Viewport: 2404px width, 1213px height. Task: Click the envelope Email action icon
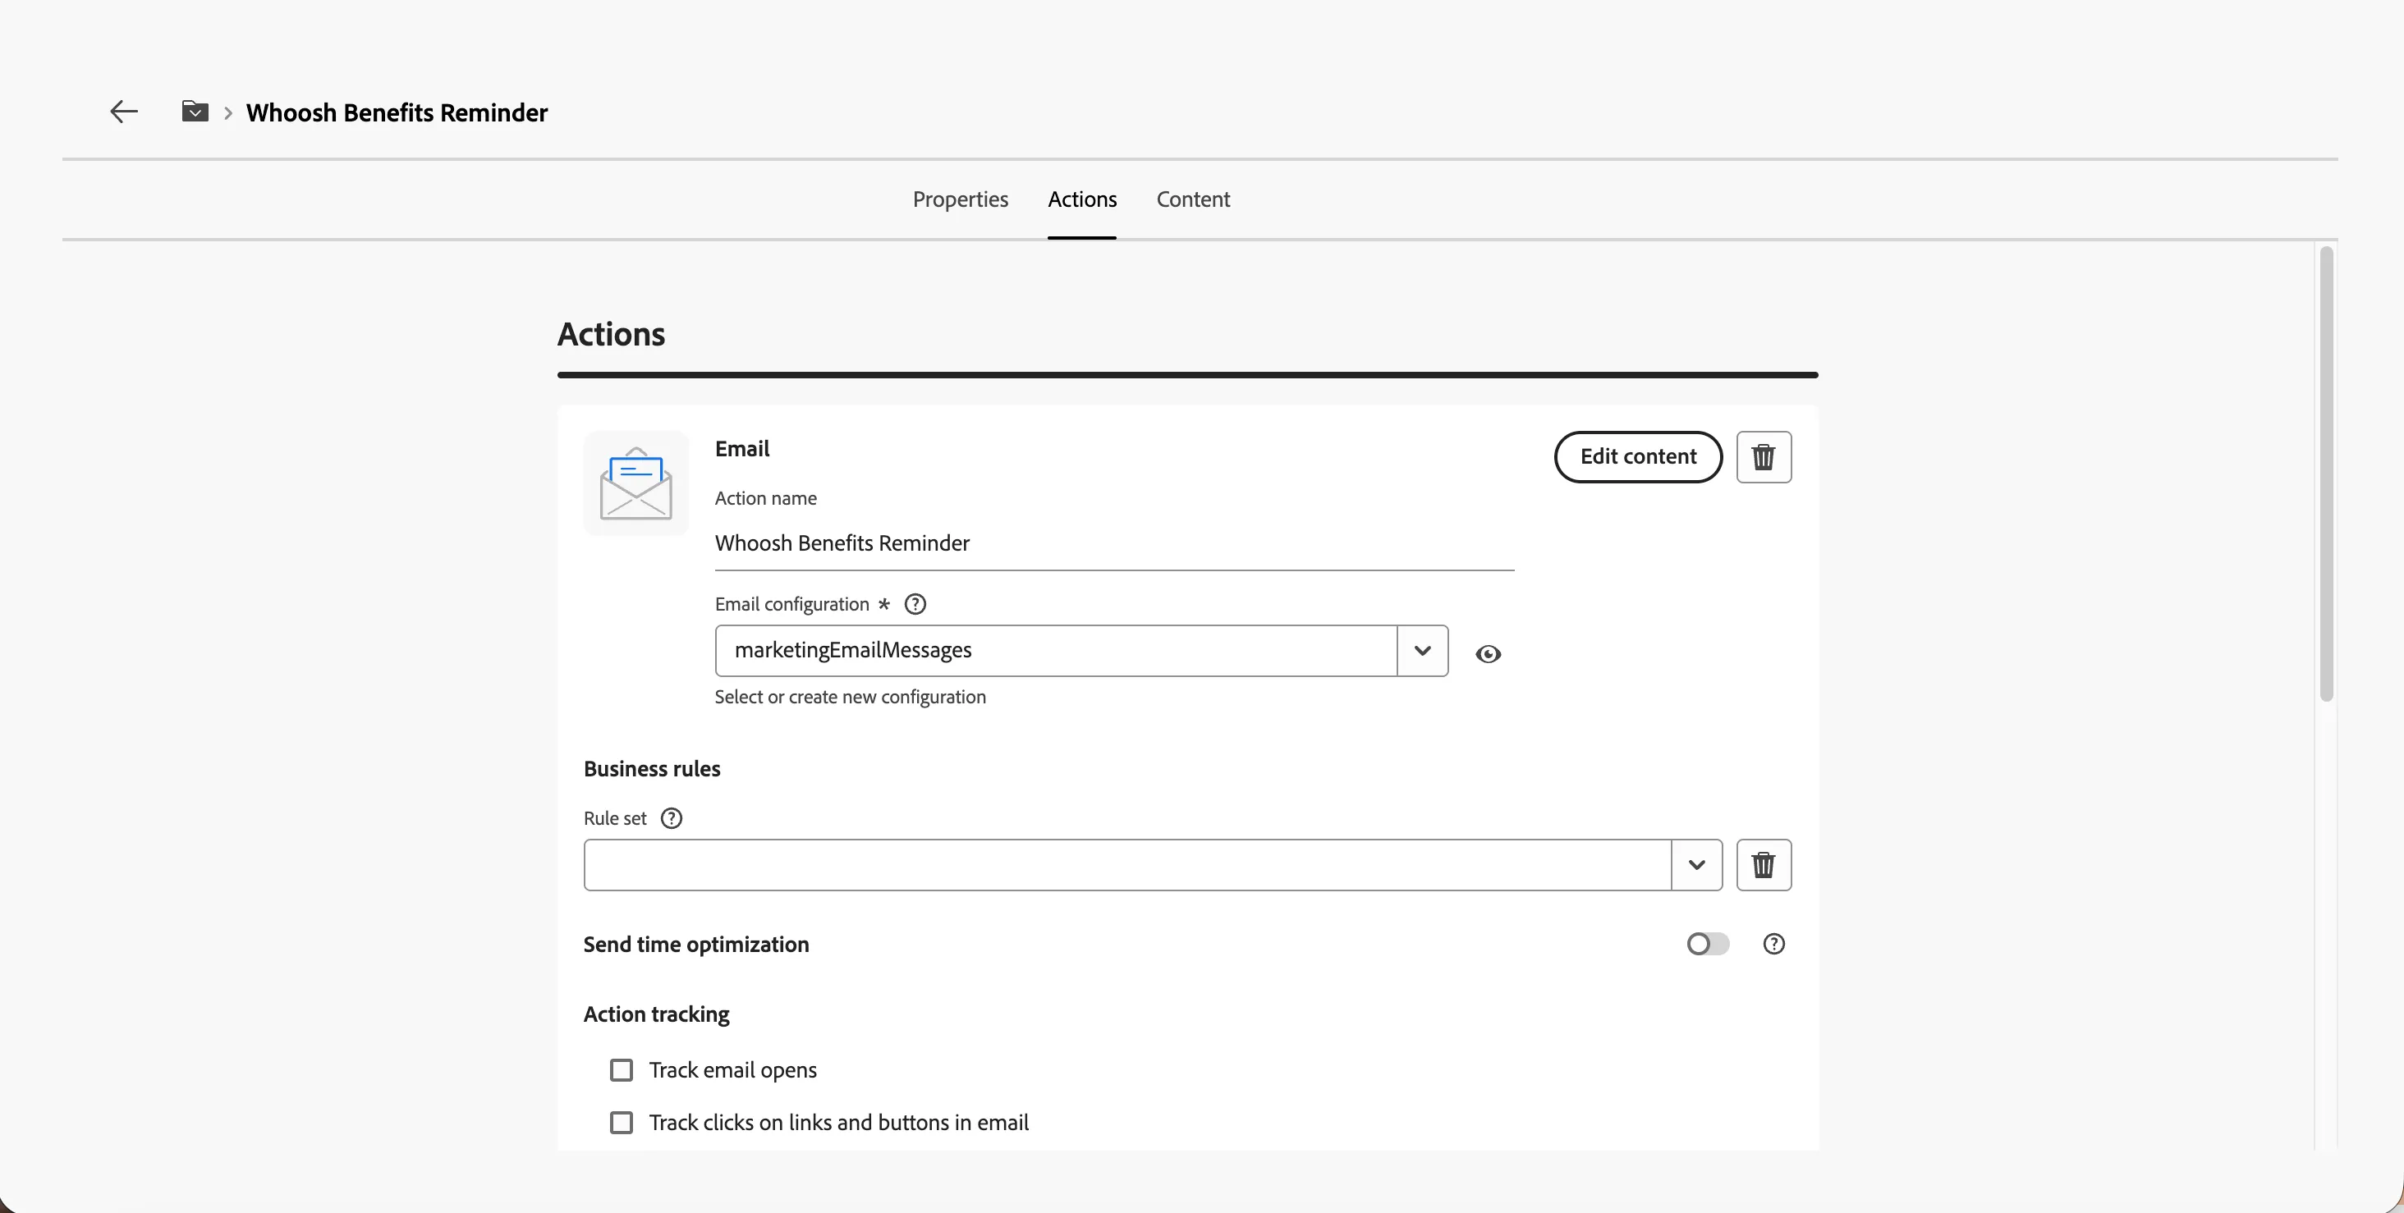pyautogui.click(x=635, y=483)
